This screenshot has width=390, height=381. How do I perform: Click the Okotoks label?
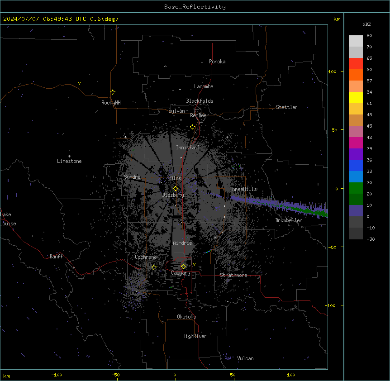coord(186,317)
